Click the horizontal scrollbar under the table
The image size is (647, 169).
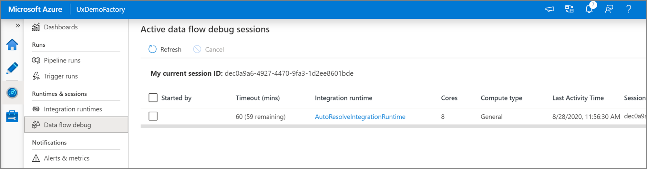(387, 126)
